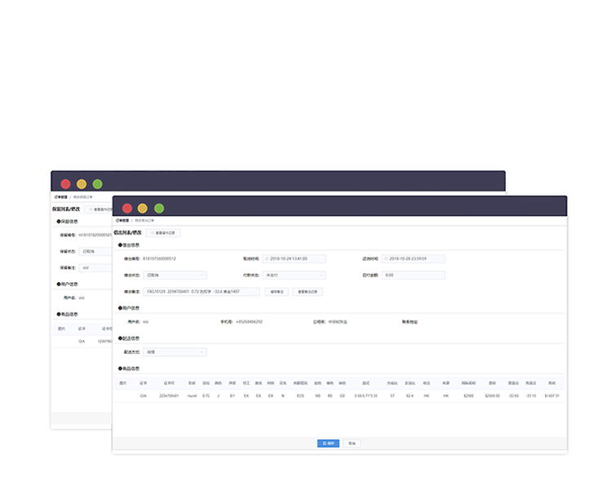Click the loan number 818107560000512

coord(159,258)
